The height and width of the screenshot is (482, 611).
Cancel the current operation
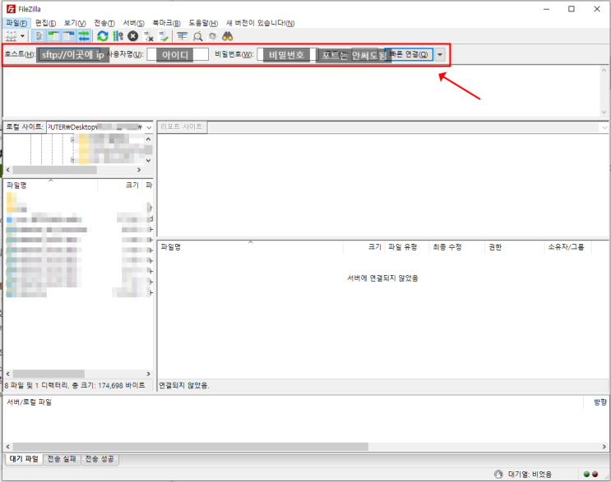tap(133, 36)
